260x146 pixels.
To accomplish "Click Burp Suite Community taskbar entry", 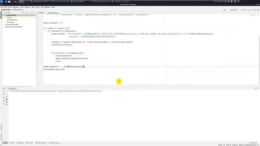I will click(x=60, y=2).
